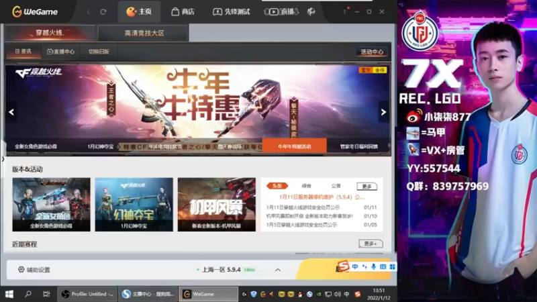Show next banner with right arrow
This screenshot has height=302, width=537.
click(383, 112)
